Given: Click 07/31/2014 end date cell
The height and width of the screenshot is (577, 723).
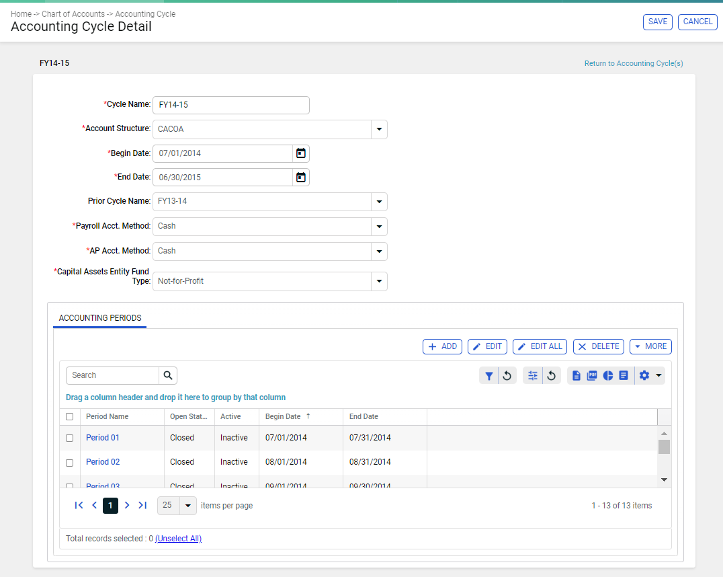Looking at the screenshot, I should pyautogui.click(x=370, y=438).
